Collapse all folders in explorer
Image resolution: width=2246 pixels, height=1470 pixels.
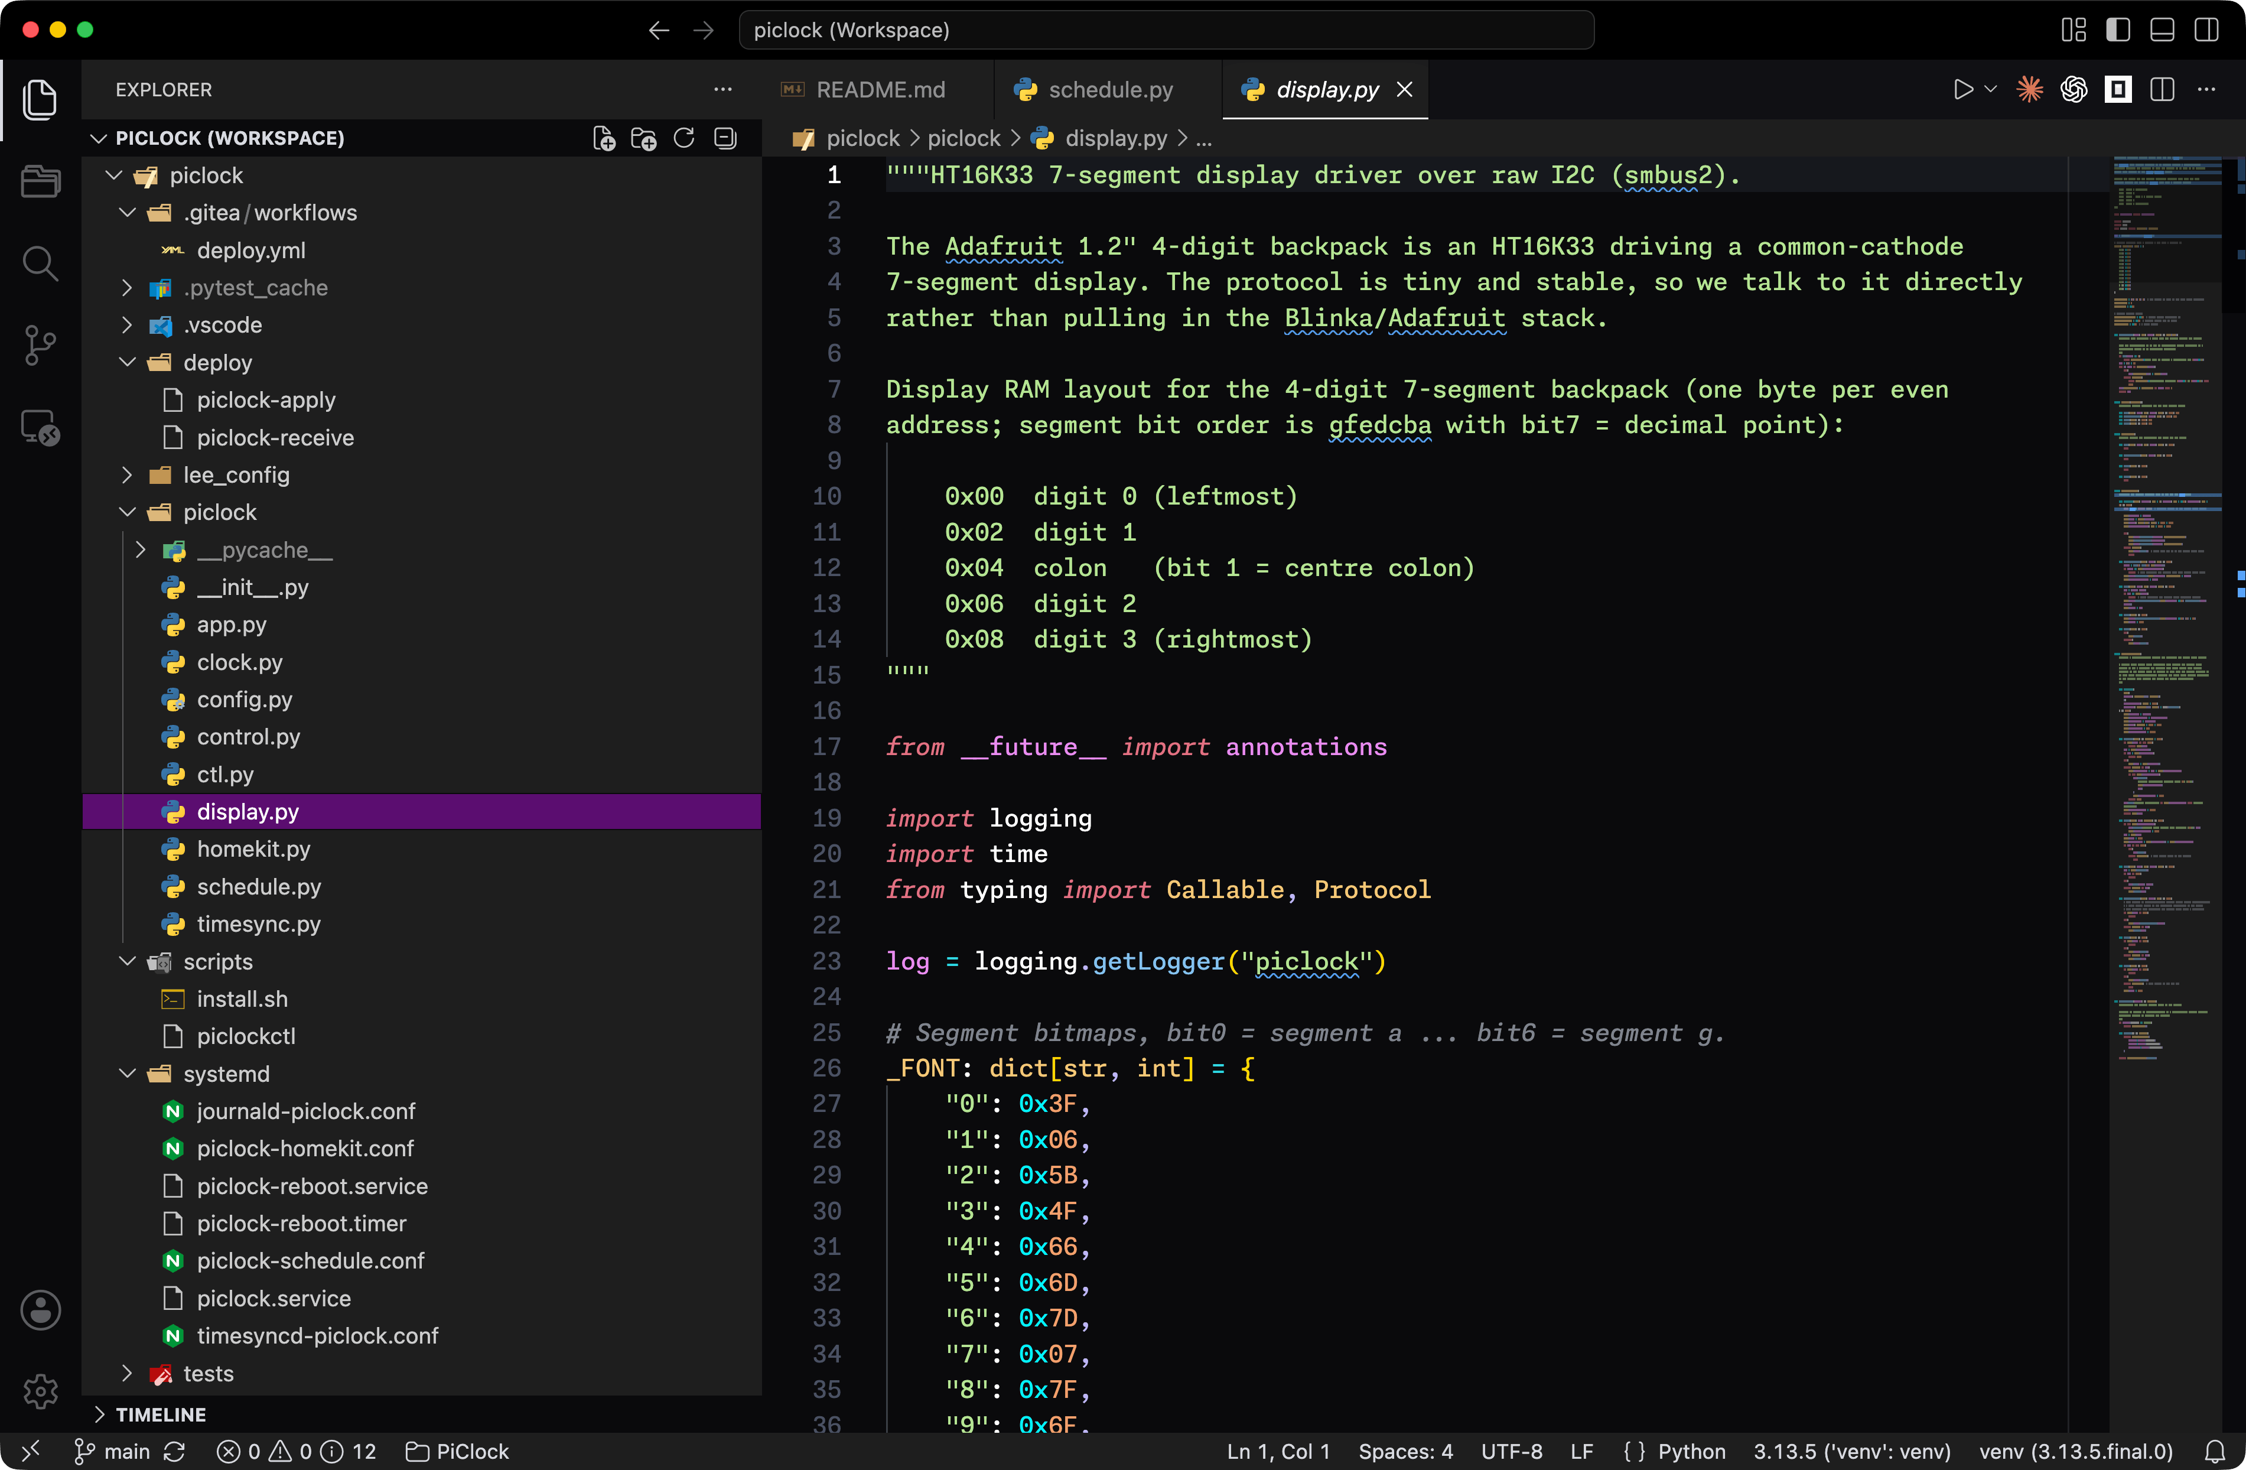click(x=725, y=139)
